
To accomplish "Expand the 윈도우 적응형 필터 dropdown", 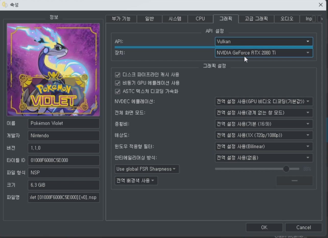I will coord(264,147).
